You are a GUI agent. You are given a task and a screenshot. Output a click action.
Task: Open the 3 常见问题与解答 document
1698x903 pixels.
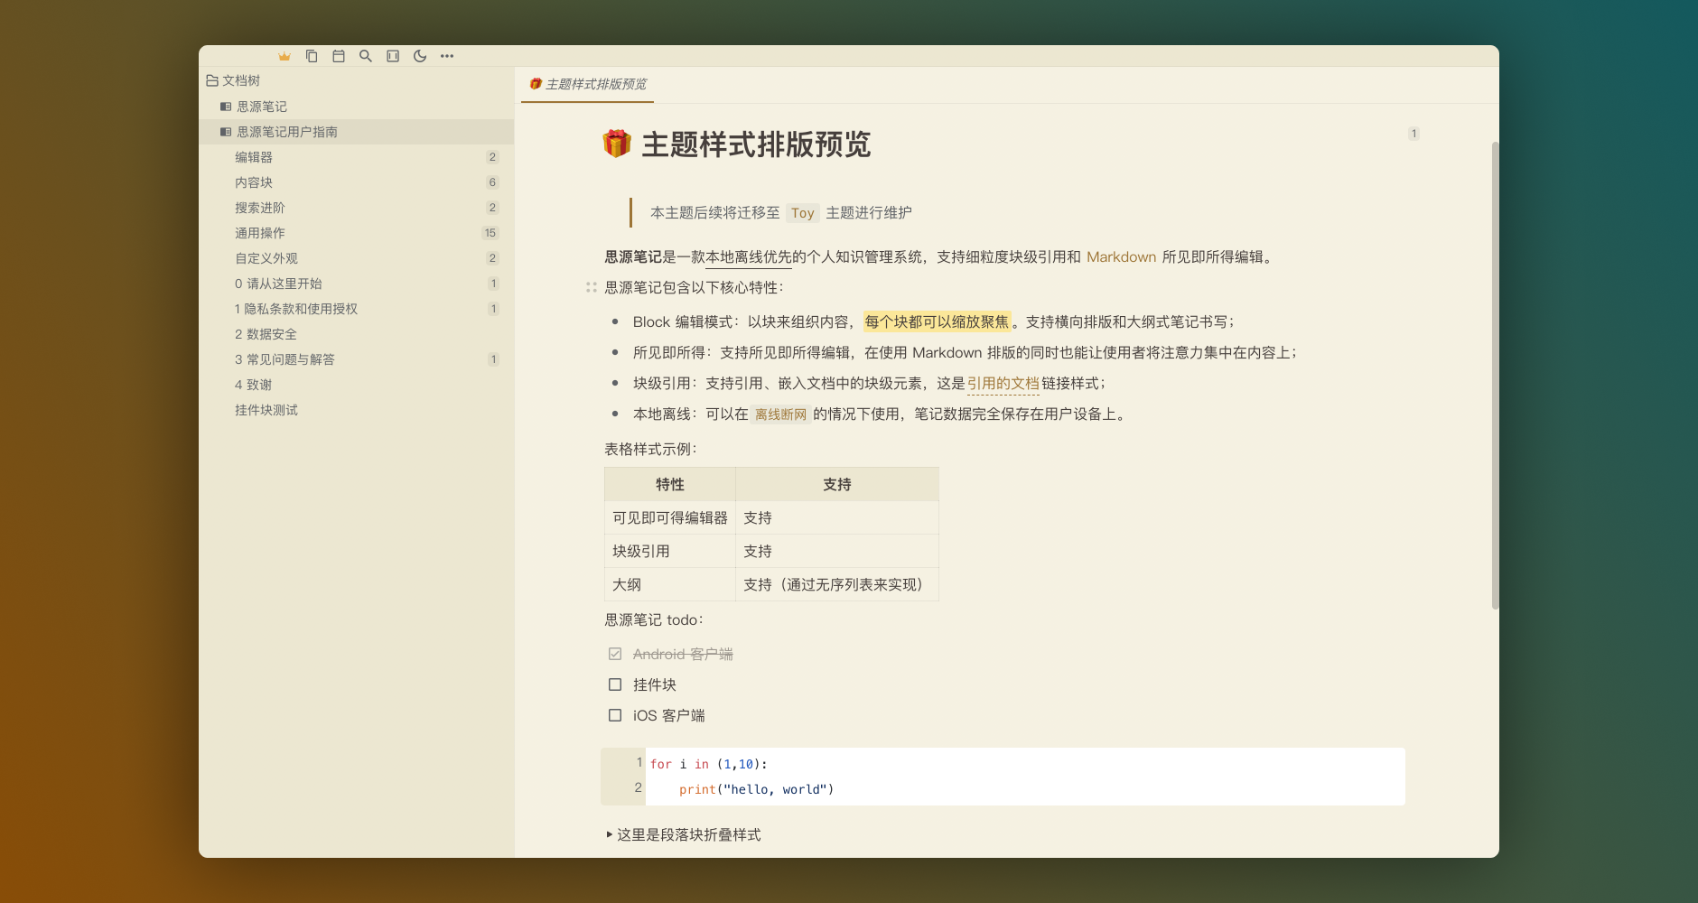coord(356,359)
